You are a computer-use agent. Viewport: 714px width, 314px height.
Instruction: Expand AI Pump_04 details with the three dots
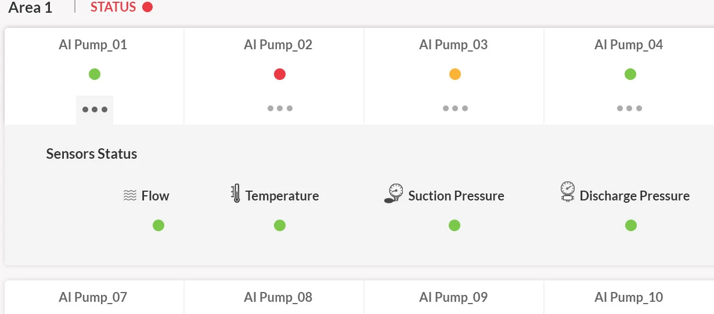tap(629, 108)
